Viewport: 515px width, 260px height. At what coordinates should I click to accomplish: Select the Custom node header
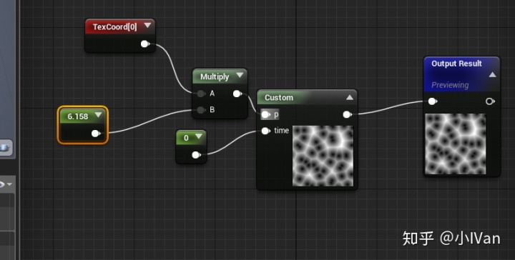307,97
